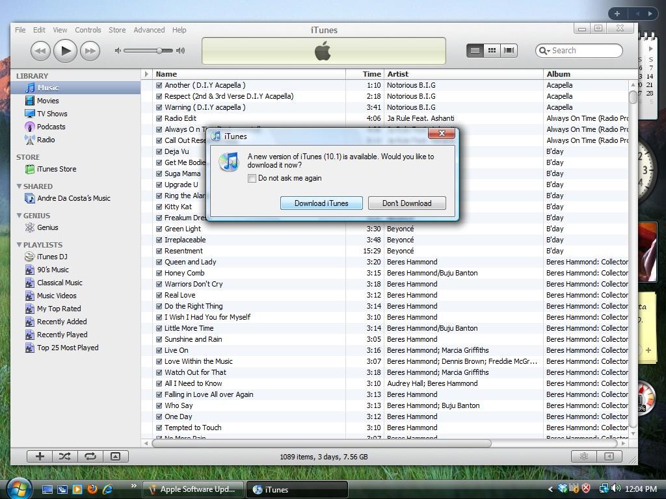The image size is (666, 499).
Task: Sort tracks by the Artist column
Action: click(463, 74)
